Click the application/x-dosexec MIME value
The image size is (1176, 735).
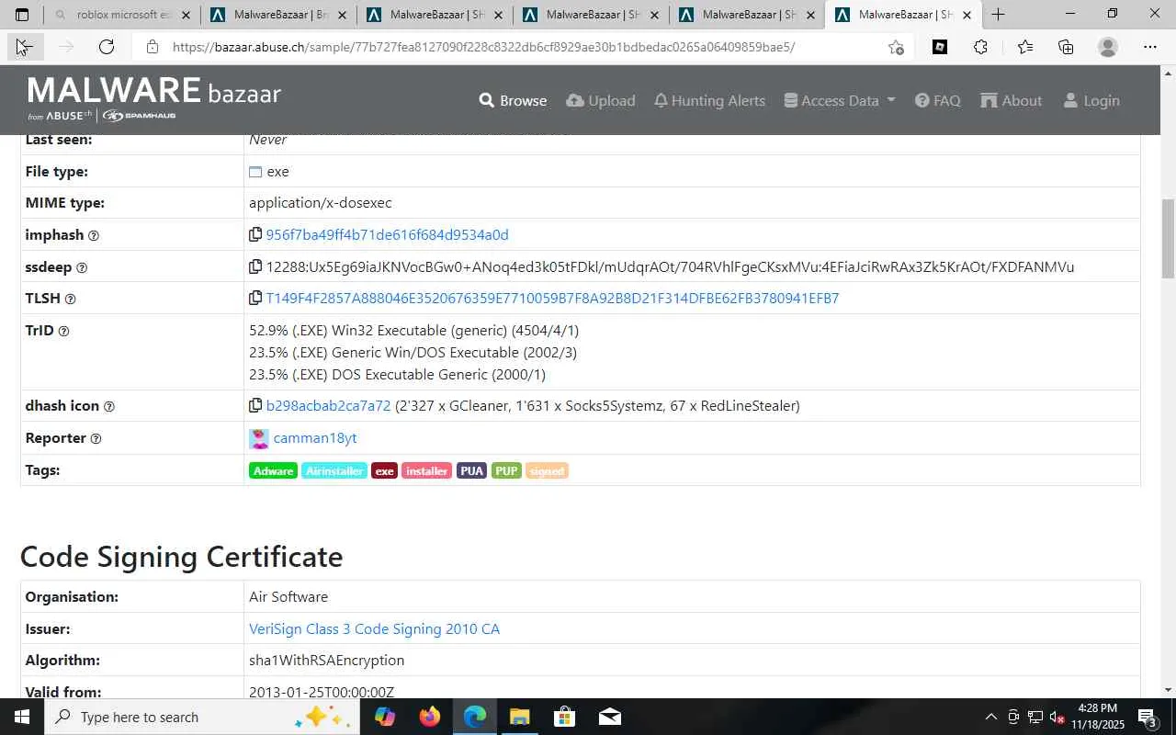tap(321, 203)
